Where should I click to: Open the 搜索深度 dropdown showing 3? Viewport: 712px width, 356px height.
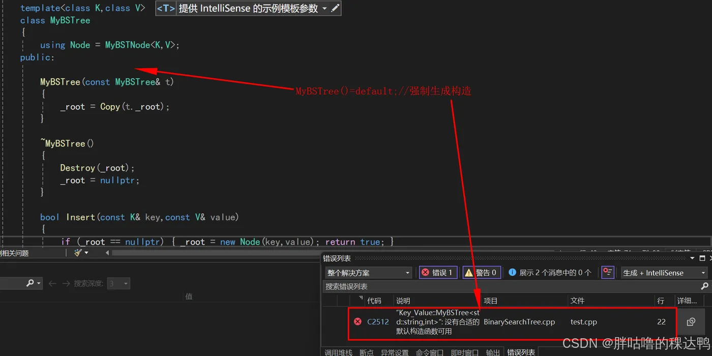[x=118, y=283]
